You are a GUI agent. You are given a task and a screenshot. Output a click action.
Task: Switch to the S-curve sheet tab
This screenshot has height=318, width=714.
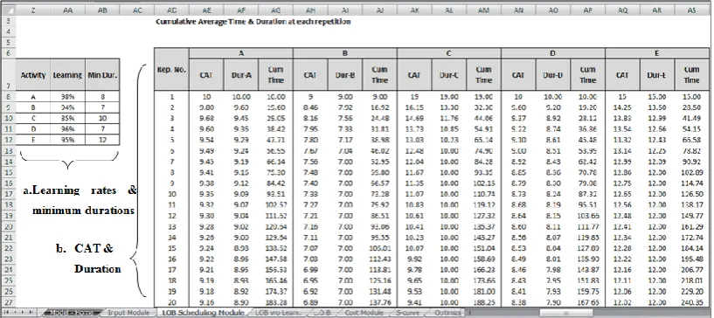coord(407,313)
